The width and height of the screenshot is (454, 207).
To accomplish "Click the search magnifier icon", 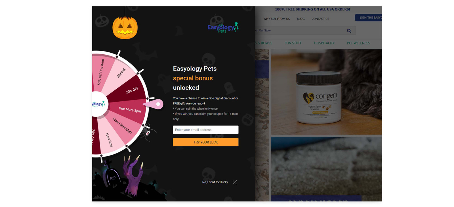I will coord(349,31).
